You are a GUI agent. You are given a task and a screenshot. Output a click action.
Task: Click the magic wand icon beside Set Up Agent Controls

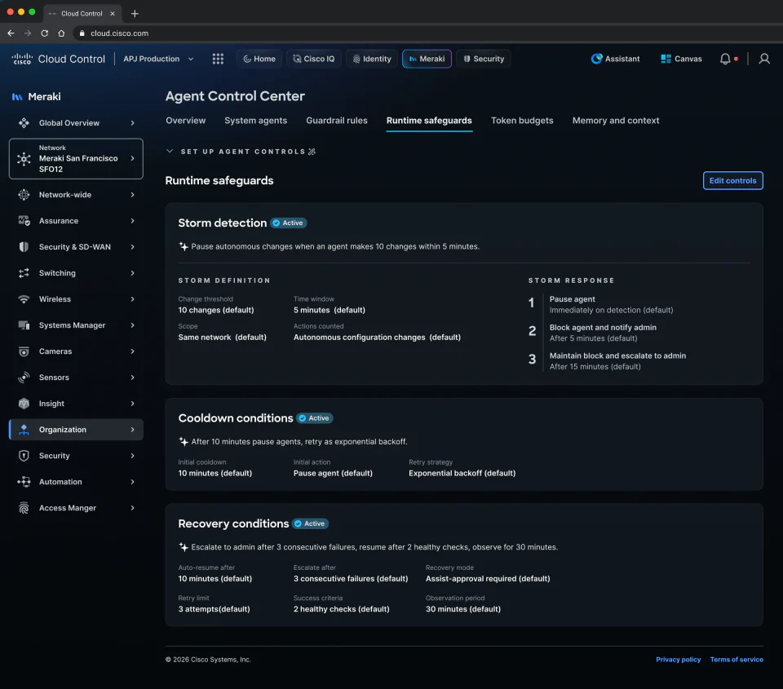coord(312,152)
